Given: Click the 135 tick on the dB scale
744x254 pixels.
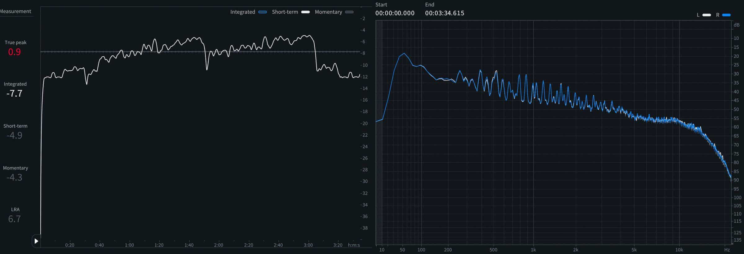Looking at the screenshot, I should click(x=738, y=240).
